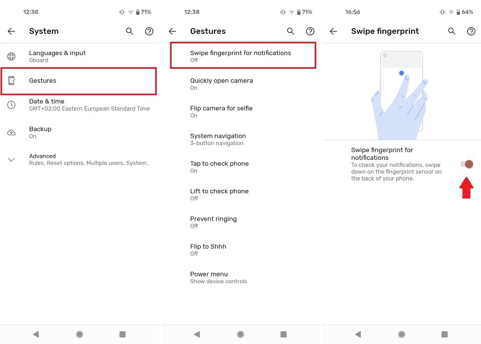481x344 pixels.
Task: Tap the Backup cloud icon
Action: [x=11, y=132]
